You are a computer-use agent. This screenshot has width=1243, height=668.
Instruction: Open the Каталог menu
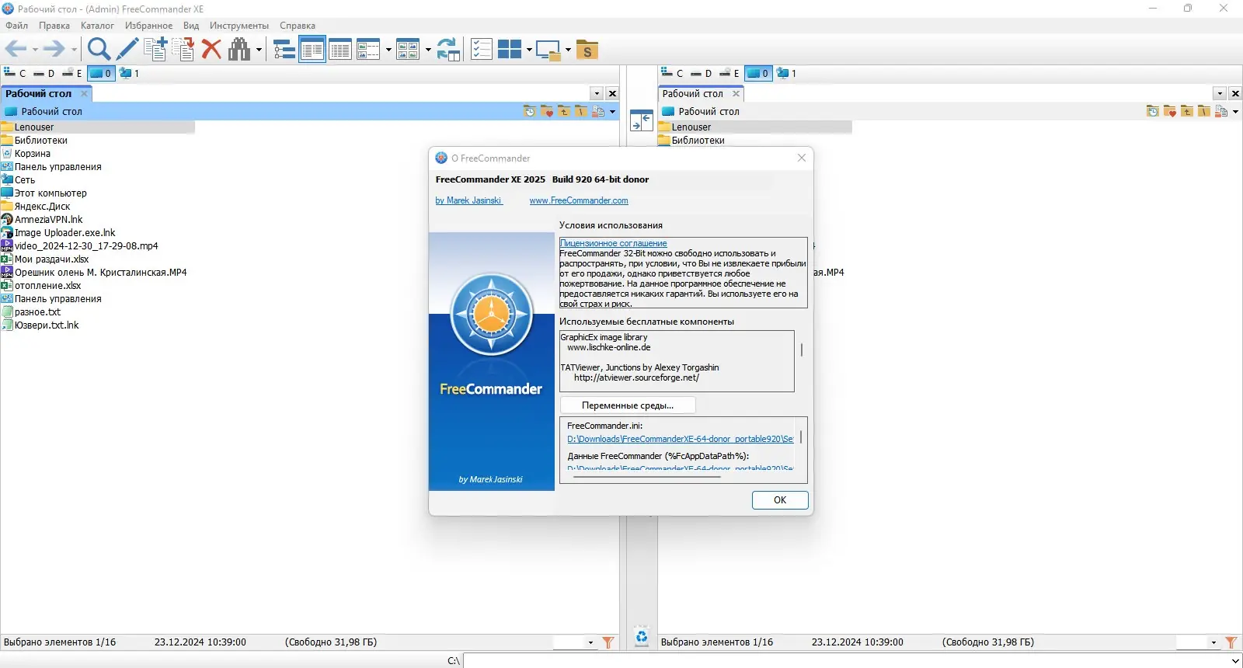pyautogui.click(x=97, y=26)
